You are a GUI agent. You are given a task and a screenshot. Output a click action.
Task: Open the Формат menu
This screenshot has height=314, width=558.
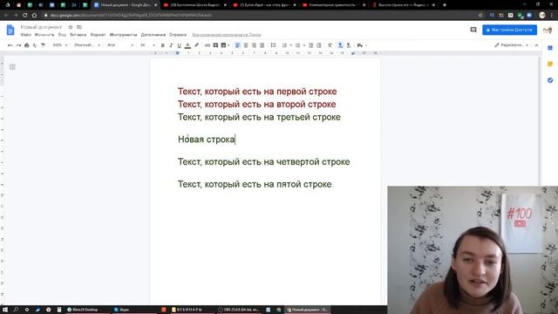point(98,35)
